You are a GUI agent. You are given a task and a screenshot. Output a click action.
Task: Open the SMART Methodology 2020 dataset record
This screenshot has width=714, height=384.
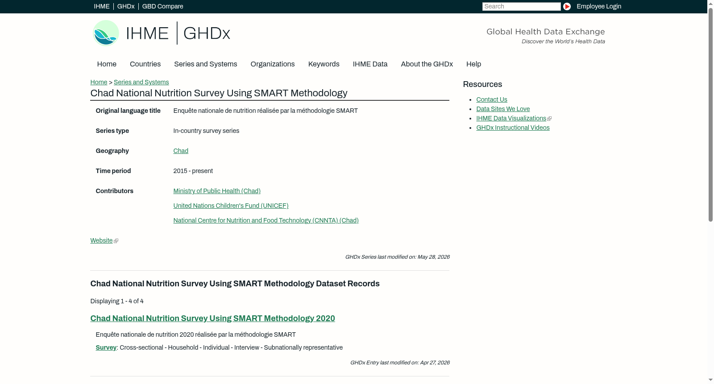click(x=212, y=318)
